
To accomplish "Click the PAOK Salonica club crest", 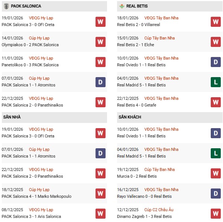I will click(x=6, y=6).
